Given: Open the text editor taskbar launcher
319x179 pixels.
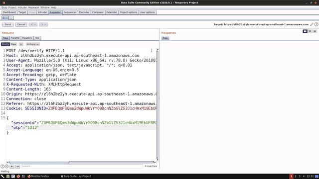Looking at the screenshot, I should (x=13, y=177).
